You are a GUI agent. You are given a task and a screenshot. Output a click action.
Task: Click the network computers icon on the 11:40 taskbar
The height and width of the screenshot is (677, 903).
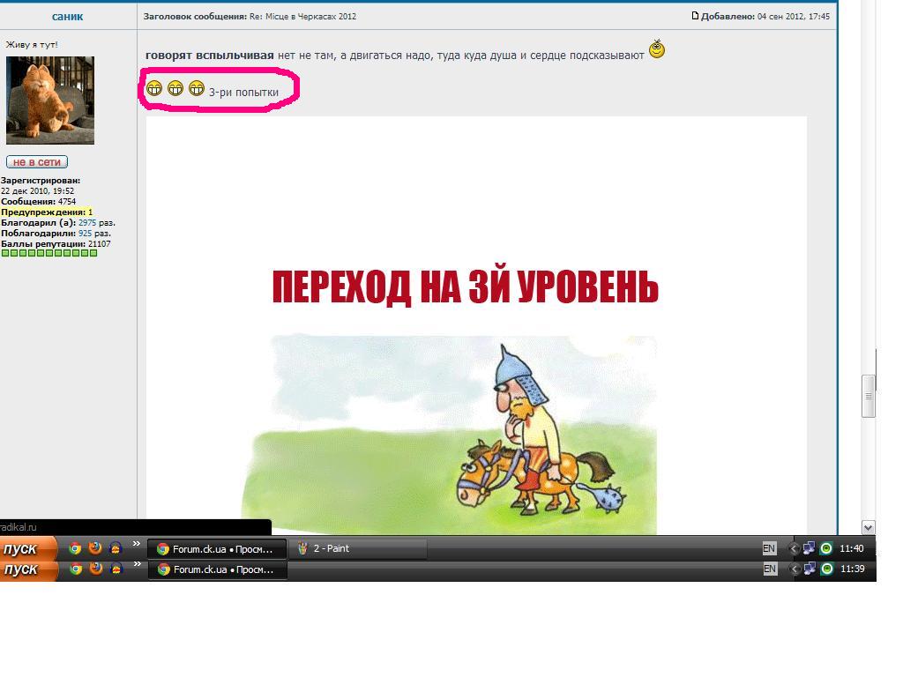(810, 548)
